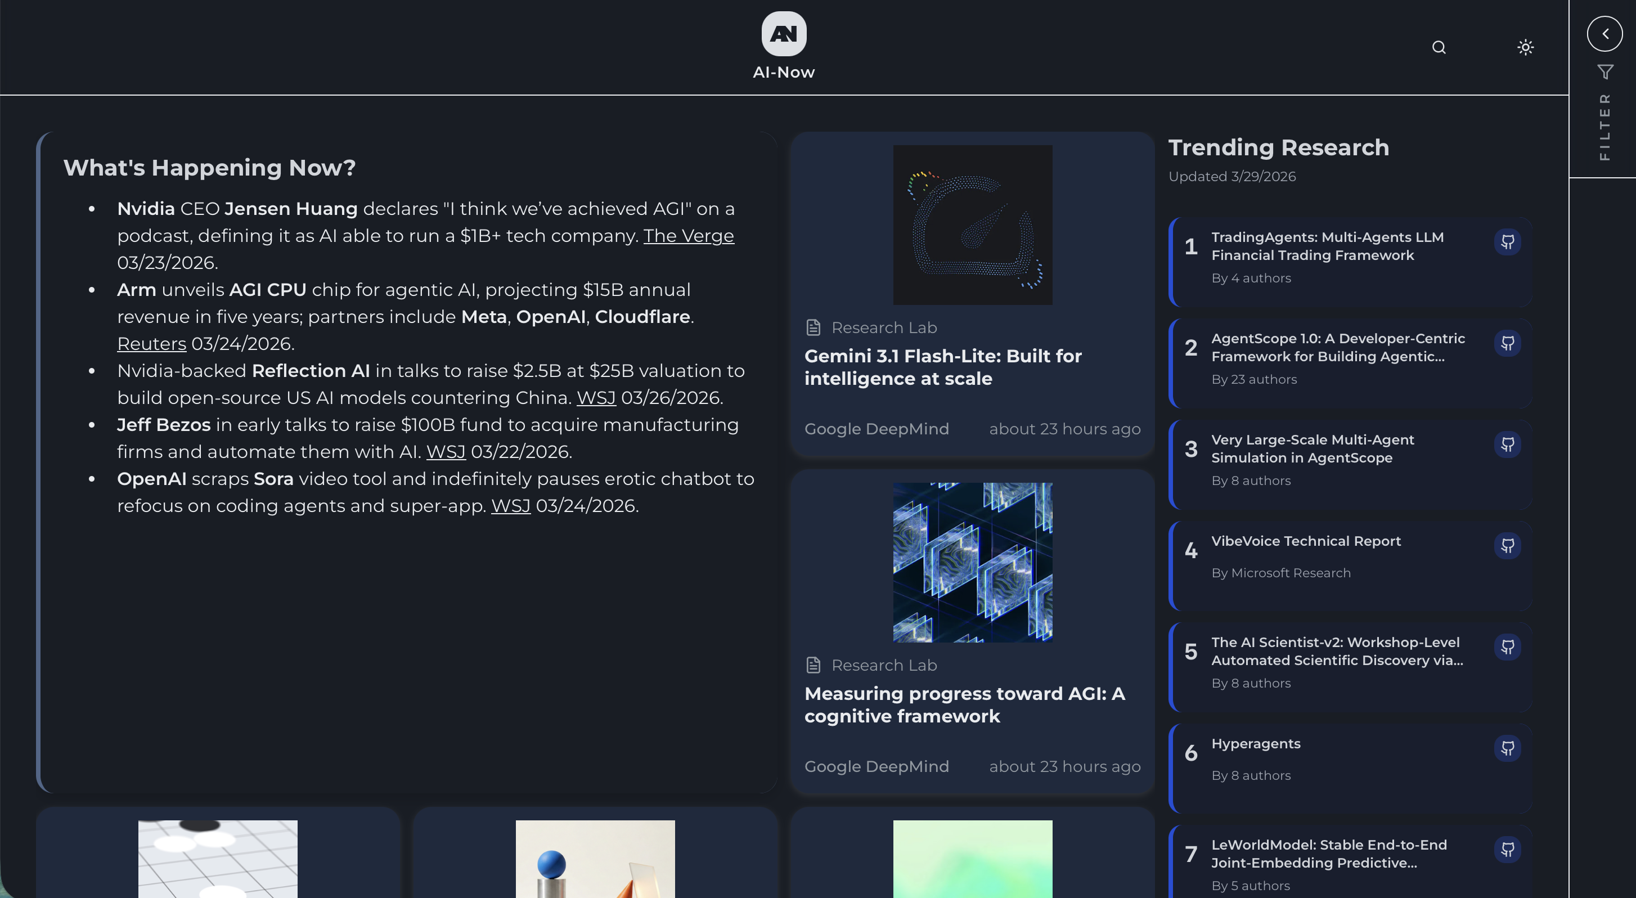Toggle light mode with the sun icon

[x=1526, y=47]
